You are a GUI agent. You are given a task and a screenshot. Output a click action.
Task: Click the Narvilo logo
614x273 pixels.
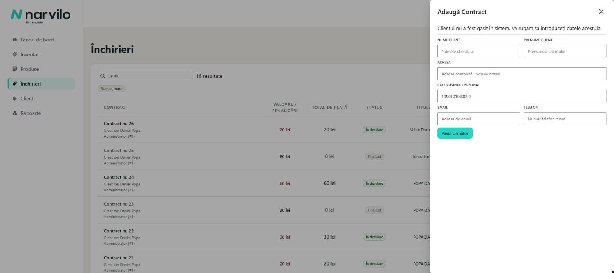[x=40, y=16]
